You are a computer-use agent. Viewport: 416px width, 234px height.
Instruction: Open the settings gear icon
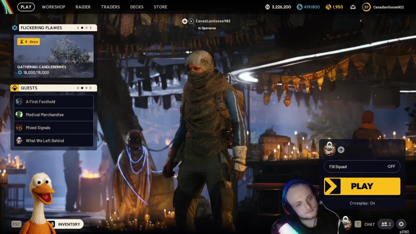click(401, 224)
